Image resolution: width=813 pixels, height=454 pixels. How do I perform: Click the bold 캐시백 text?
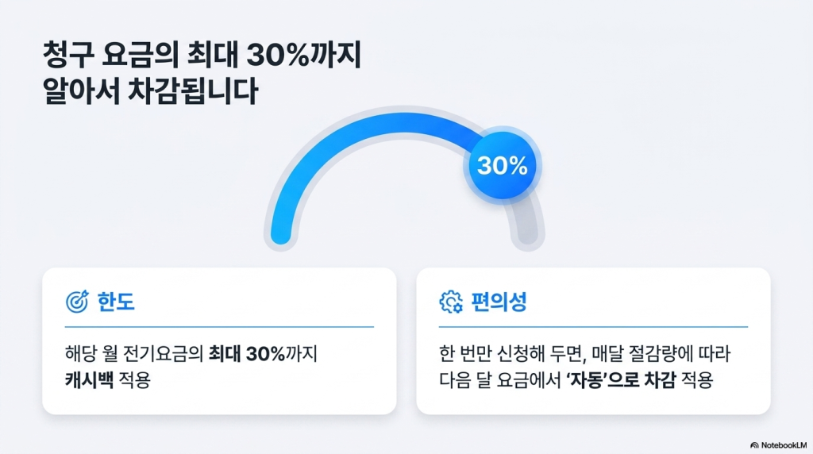coord(89,380)
